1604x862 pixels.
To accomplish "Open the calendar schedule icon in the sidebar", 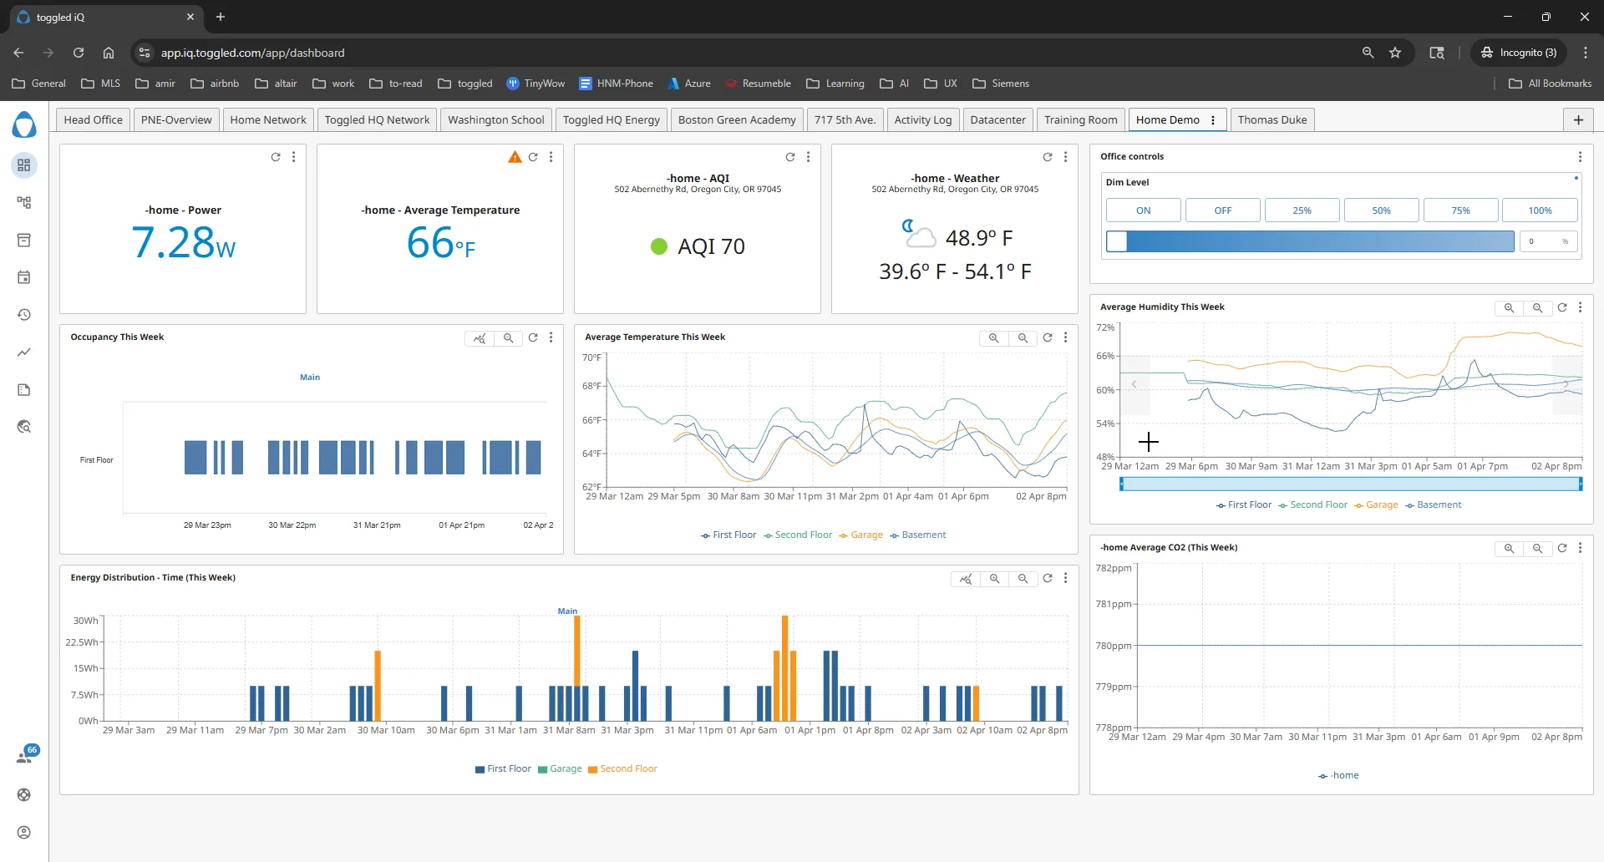I will (24, 277).
